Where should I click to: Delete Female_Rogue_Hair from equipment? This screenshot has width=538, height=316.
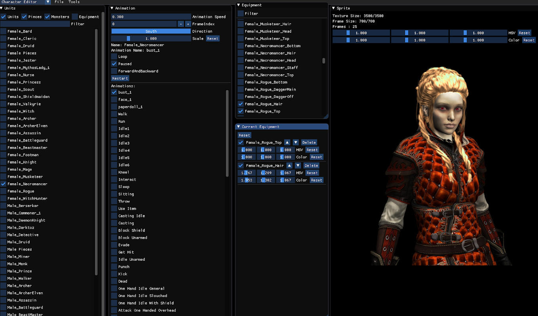coord(311,166)
